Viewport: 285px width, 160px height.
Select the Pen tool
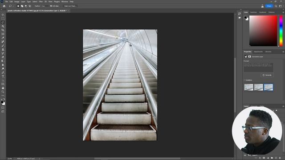click(x=3, y=72)
